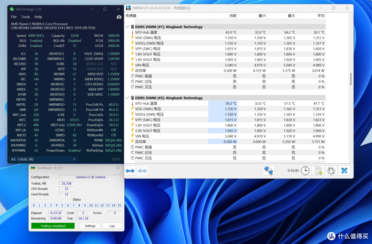Click the HWiNFO collapse columns arrows icon
The image size is (372, 244).
pyautogui.click(x=142, y=171)
